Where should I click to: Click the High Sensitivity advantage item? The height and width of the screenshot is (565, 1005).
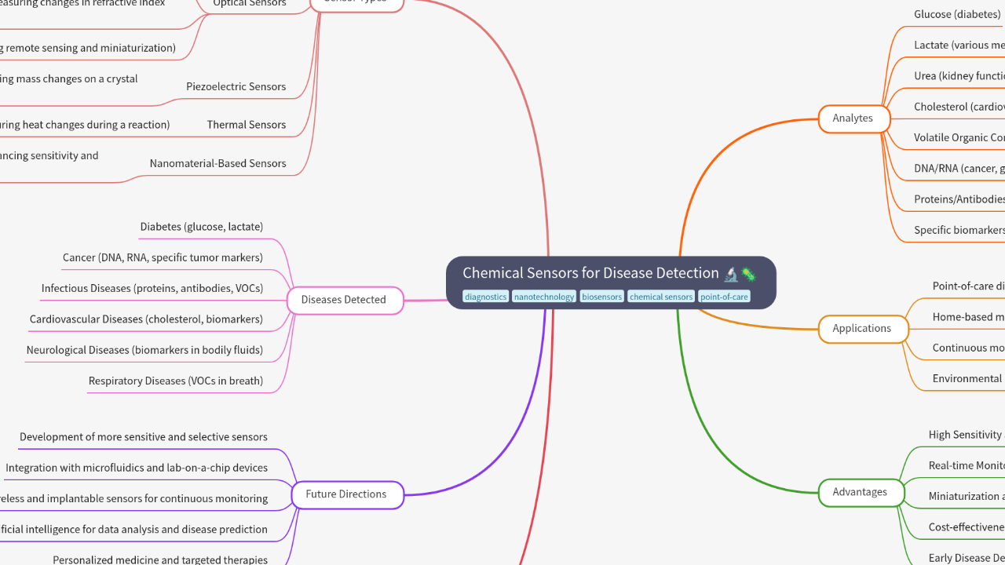pos(966,435)
